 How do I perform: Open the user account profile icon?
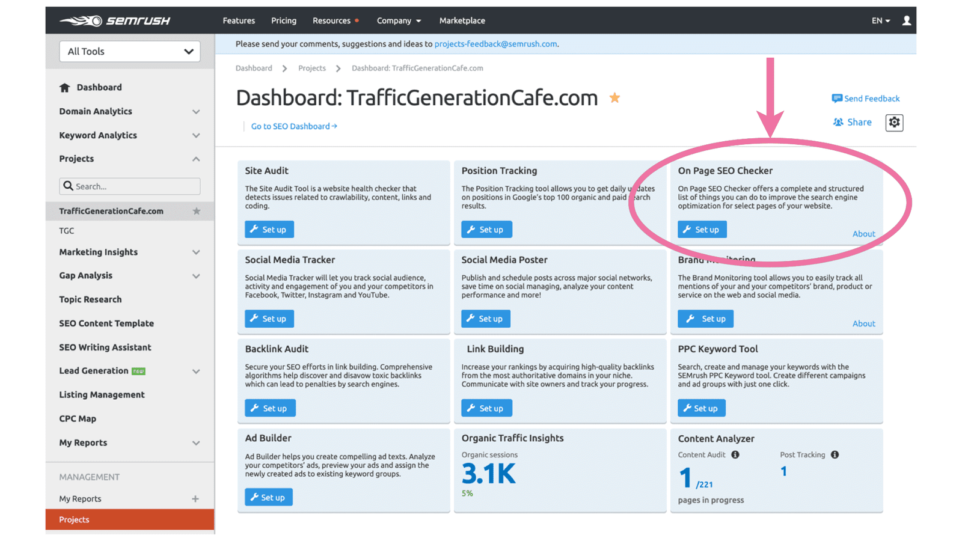pyautogui.click(x=907, y=20)
